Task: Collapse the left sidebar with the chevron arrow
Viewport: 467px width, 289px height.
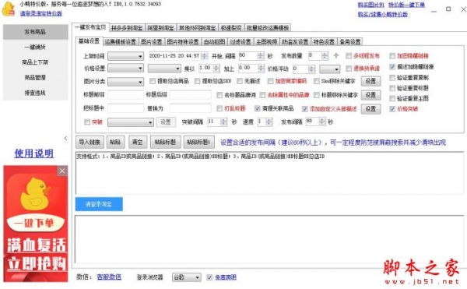Action: pos(65,138)
